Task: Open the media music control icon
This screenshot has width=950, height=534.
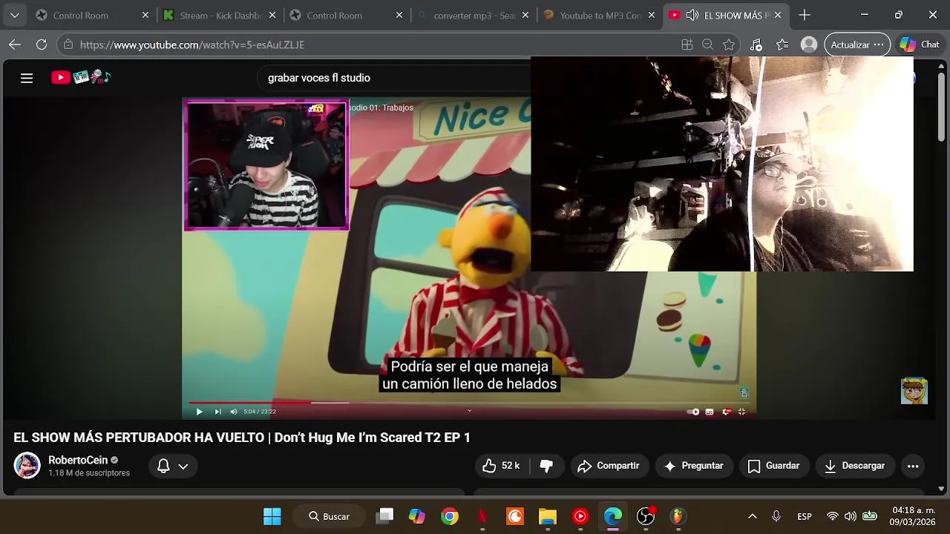Action: [756, 44]
